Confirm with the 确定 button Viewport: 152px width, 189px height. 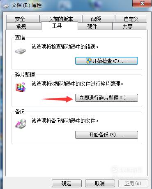(x=67, y=183)
